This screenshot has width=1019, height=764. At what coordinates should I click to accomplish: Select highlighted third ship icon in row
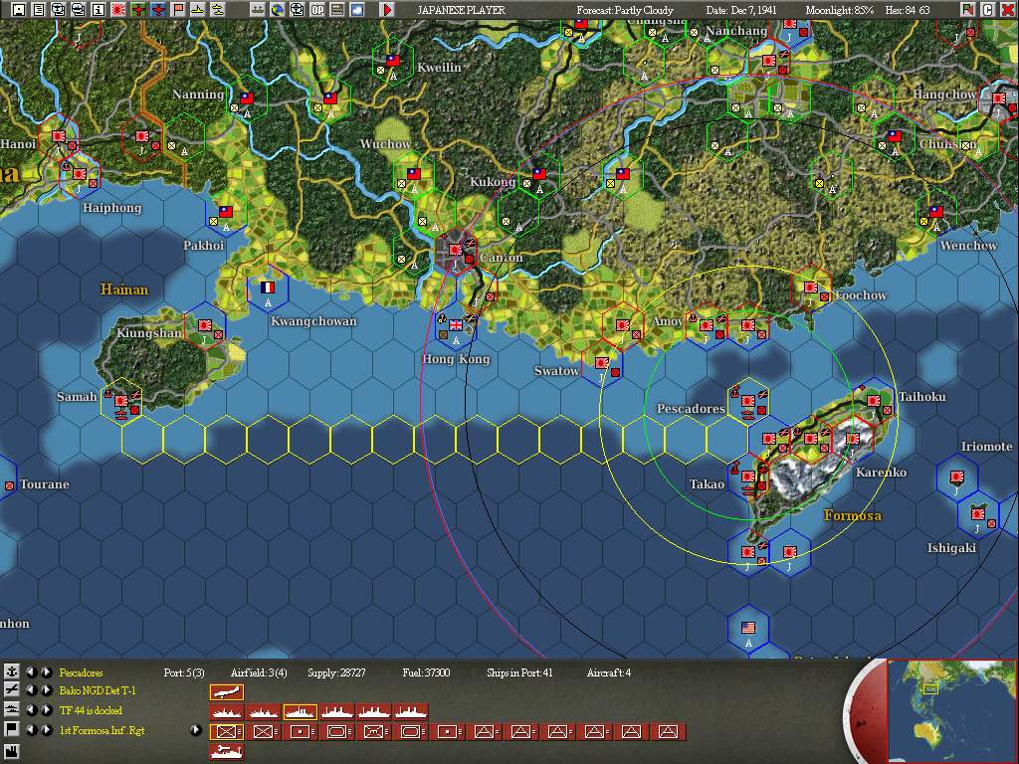click(301, 712)
